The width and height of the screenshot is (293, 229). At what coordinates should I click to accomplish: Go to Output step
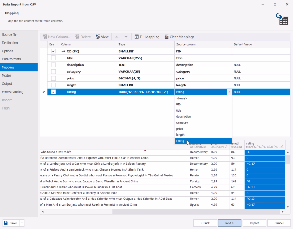coord(19,84)
